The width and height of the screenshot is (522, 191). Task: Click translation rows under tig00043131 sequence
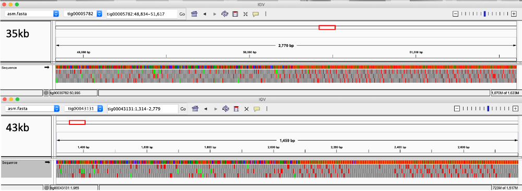point(287,171)
